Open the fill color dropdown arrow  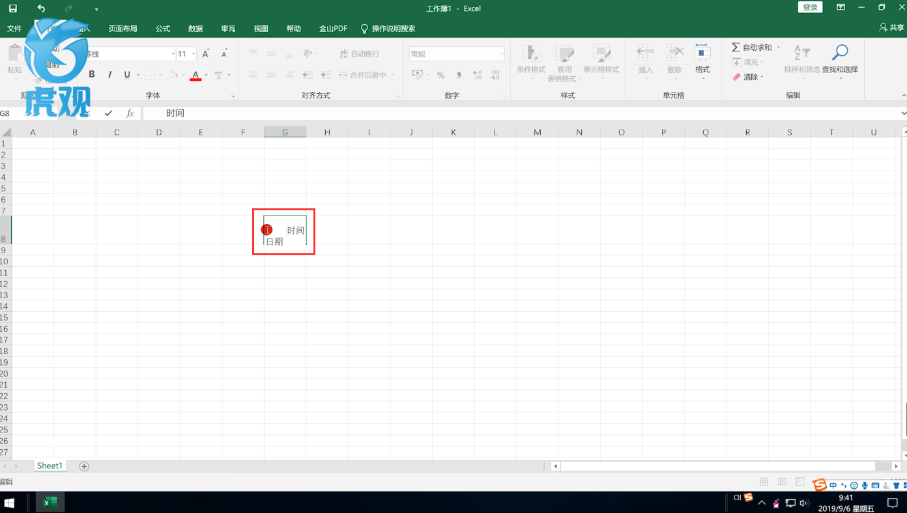(x=184, y=75)
